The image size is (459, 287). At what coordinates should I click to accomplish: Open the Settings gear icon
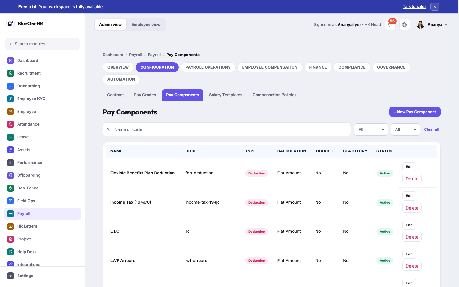point(11,276)
